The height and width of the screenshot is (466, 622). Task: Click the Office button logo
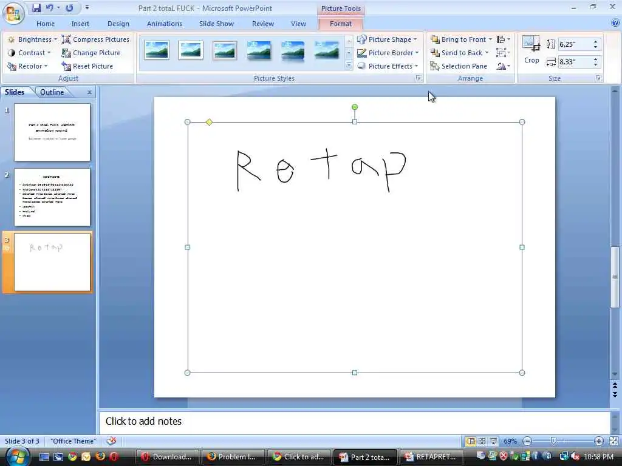[13, 13]
